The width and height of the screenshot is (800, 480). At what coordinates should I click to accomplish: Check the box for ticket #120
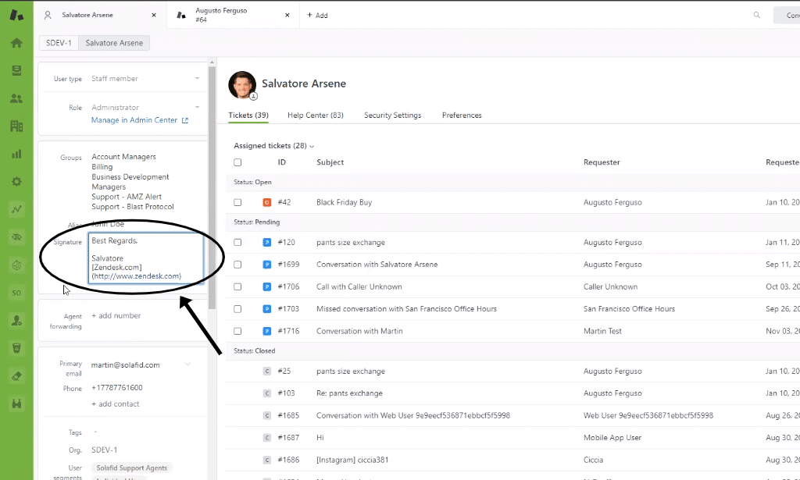pyautogui.click(x=237, y=243)
